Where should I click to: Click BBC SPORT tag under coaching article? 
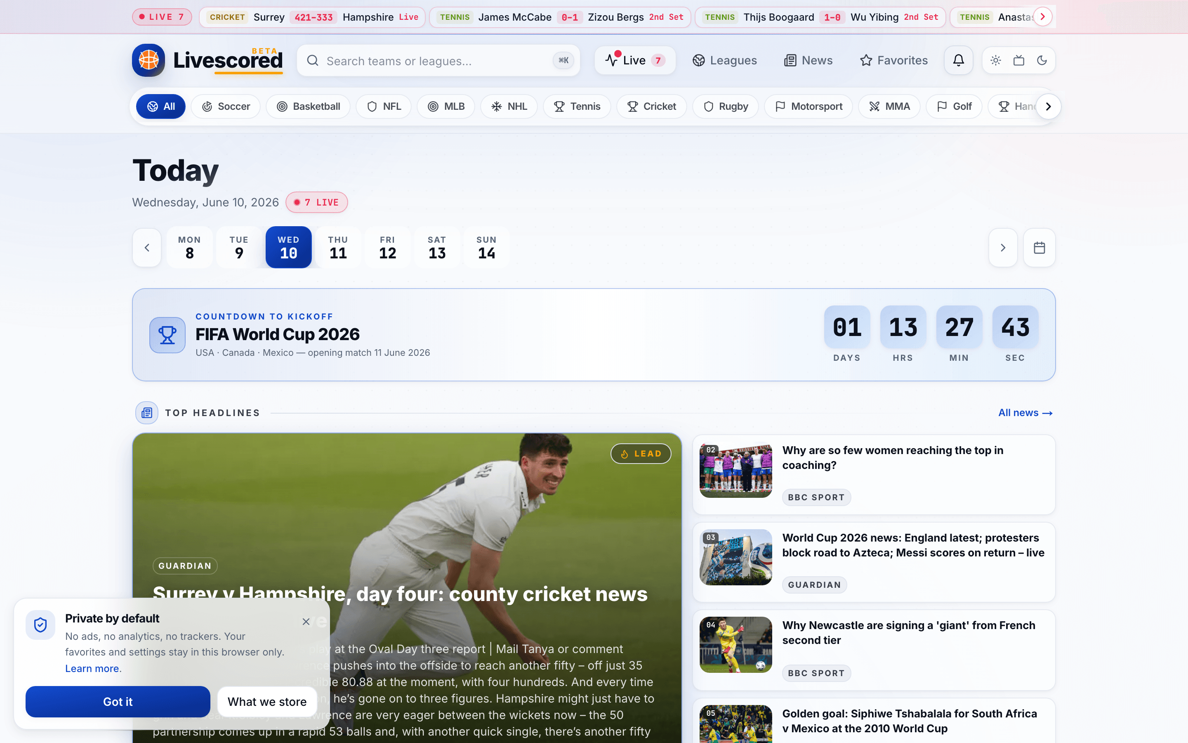click(816, 497)
